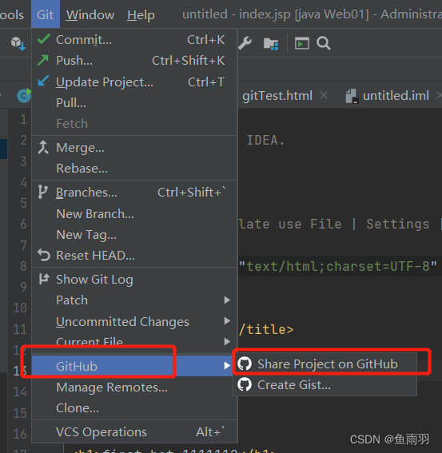Click Create Gist... submenu item
The image size is (442, 453).
pyautogui.click(x=325, y=384)
